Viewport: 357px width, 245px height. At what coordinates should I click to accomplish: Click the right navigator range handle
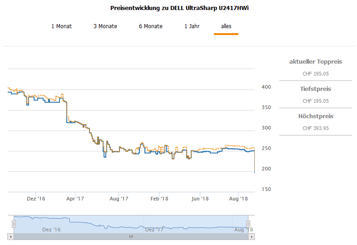click(248, 224)
